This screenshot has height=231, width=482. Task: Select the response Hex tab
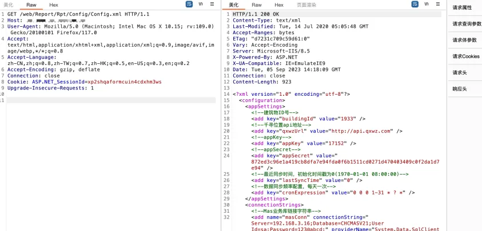click(279, 5)
